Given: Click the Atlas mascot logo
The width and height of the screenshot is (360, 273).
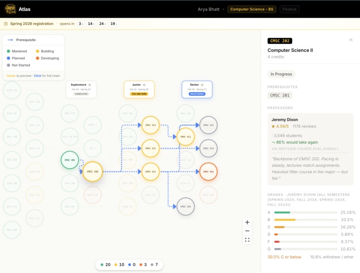Looking at the screenshot, I should (x=10, y=9).
